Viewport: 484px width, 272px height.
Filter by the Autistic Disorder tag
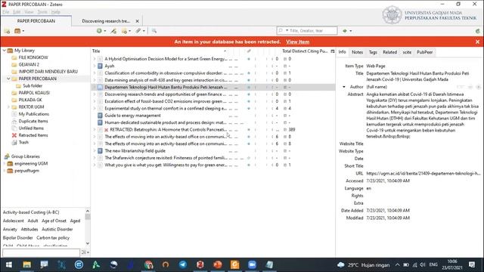point(57,230)
